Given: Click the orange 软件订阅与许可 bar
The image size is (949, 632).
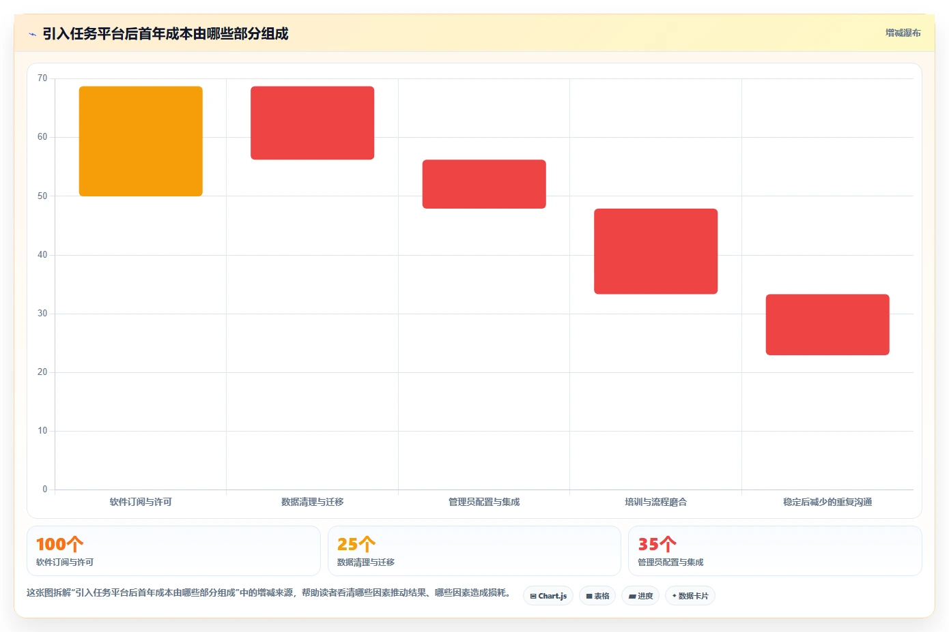Looking at the screenshot, I should coord(141,141).
